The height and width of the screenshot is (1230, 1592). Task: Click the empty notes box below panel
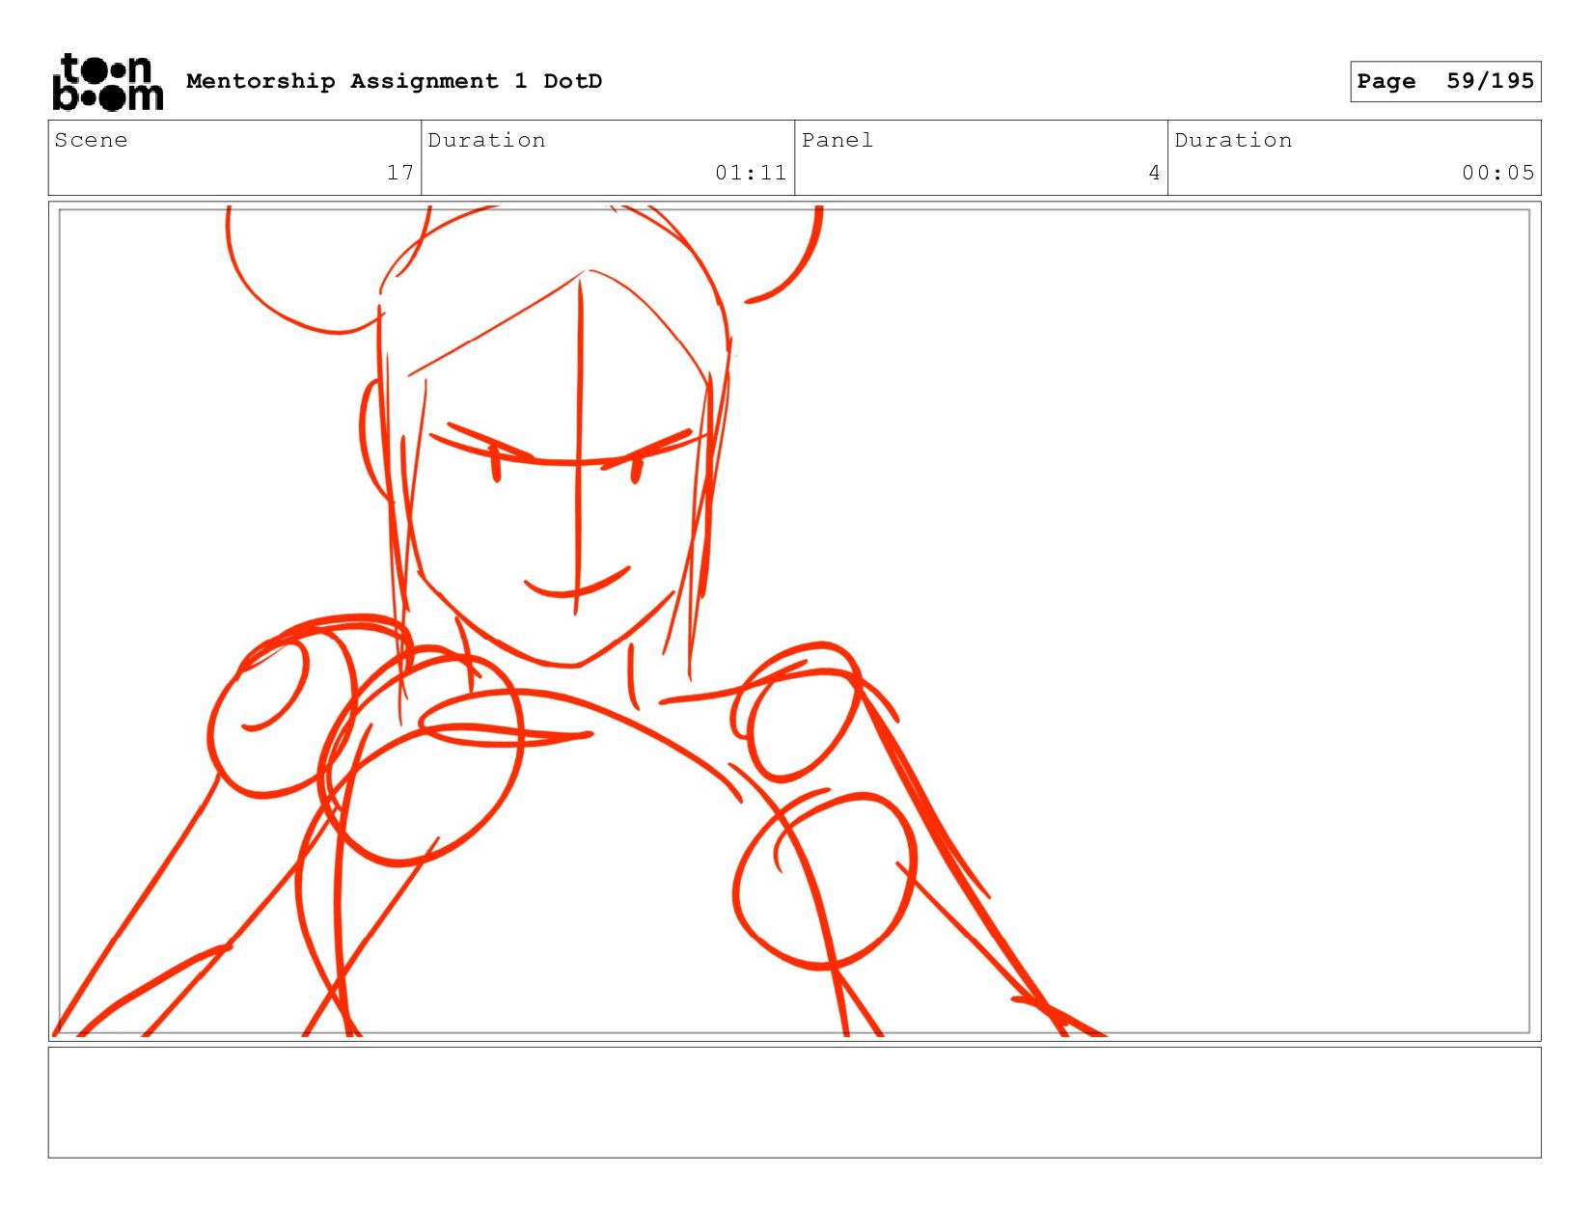coord(794,1103)
